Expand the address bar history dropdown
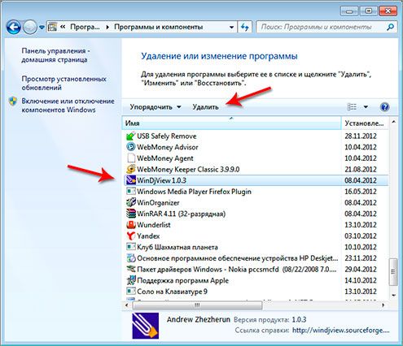Screen dimensions: 403x346 [x=231, y=27]
